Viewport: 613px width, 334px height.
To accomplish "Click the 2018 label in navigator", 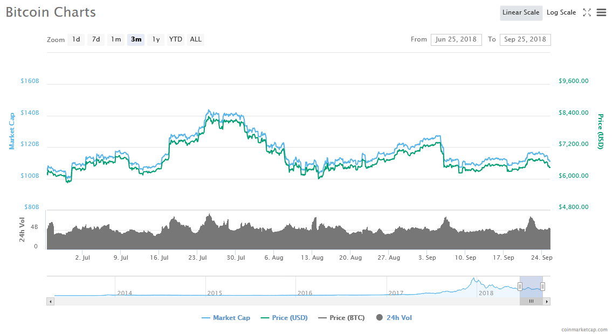I will click(x=486, y=293).
